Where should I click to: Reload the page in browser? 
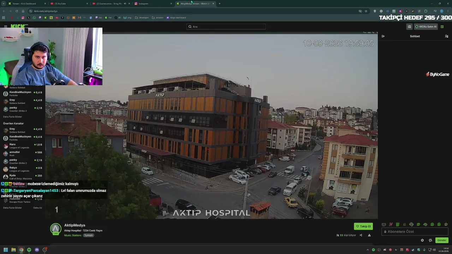tap(17, 11)
